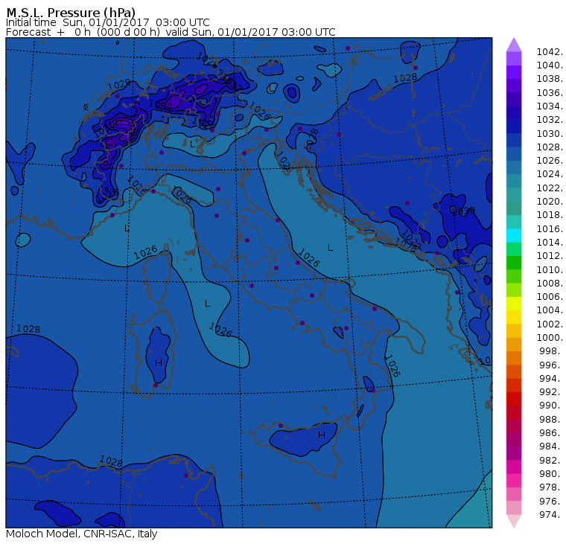Click the legend label '1018.'
This screenshot has width=566, height=544.
550,214
